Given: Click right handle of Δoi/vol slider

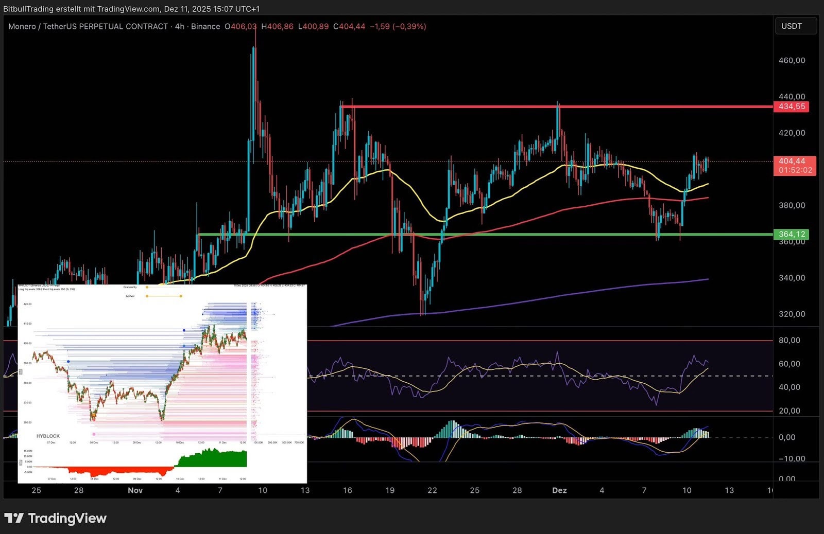Looking at the screenshot, I should [181, 296].
